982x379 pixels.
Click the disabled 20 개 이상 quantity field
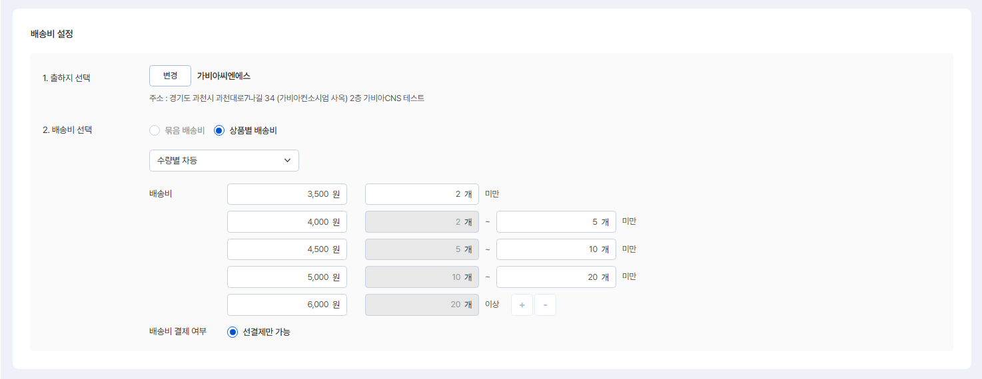(421, 305)
